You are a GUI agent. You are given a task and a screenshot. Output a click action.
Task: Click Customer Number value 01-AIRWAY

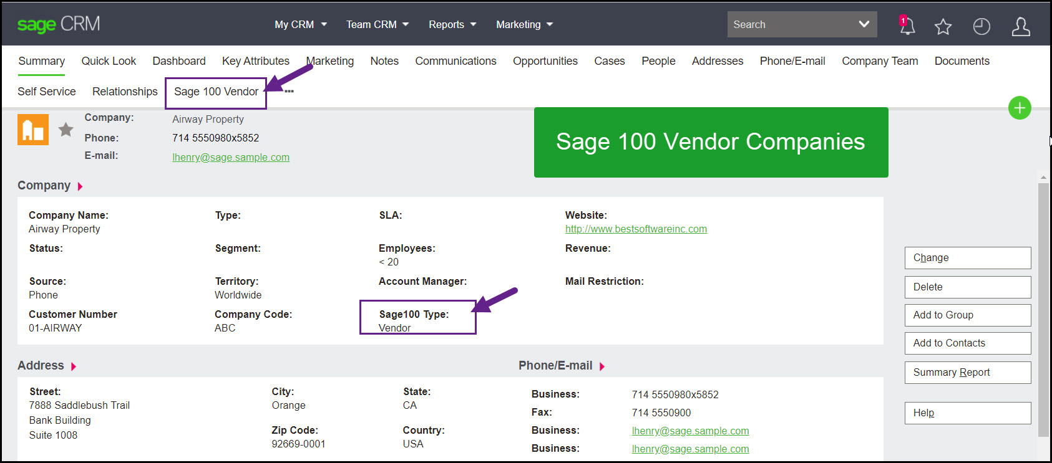tap(55, 328)
